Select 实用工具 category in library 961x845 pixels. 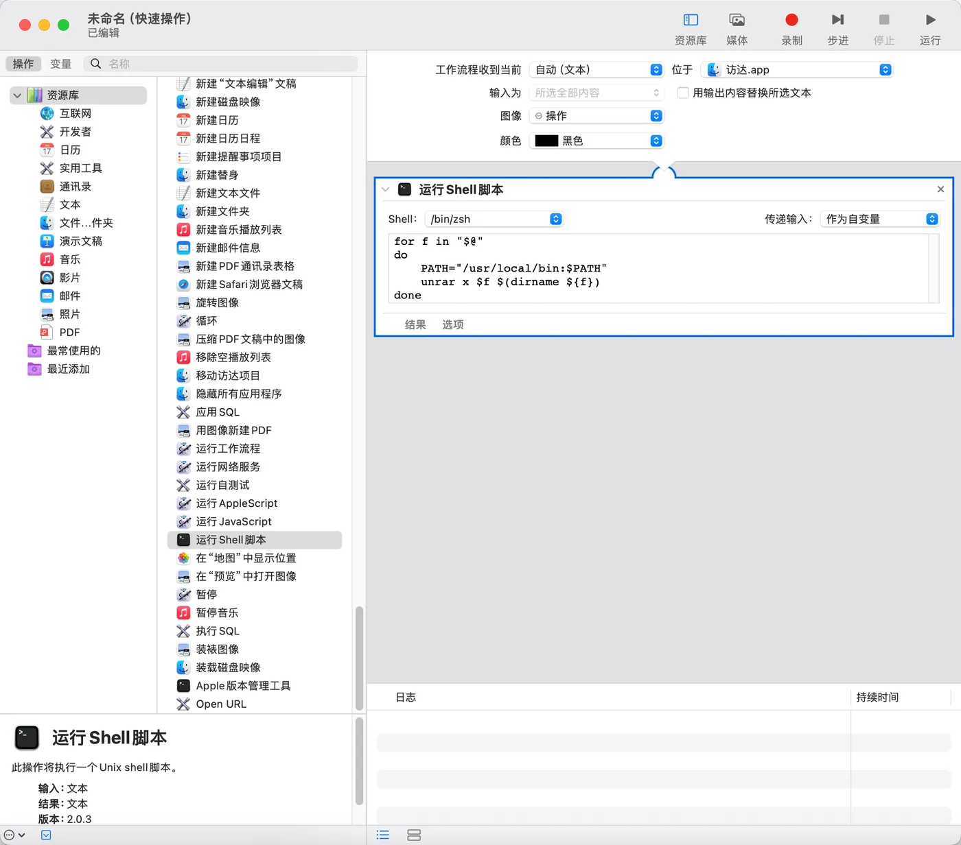80,168
